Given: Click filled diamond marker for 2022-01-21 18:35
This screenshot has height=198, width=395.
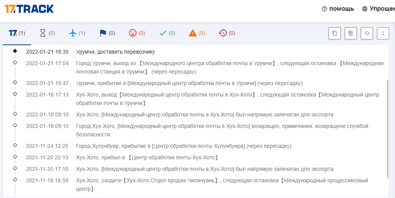Looking at the screenshot, I should [15, 51].
